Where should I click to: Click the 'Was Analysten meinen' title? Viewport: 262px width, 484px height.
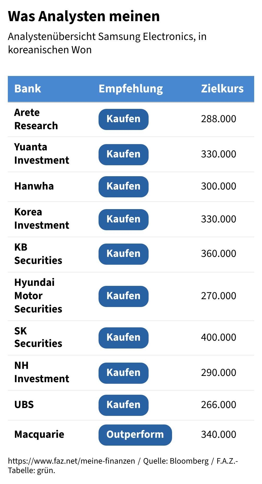coord(84,16)
